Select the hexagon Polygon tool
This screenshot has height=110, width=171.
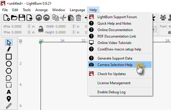click(x=9, y=71)
